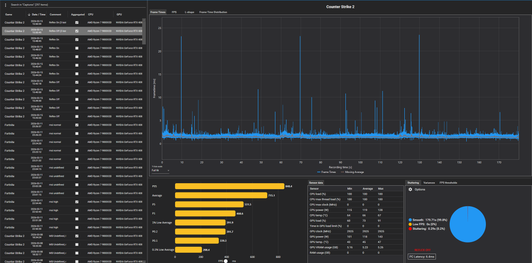Check Aggregated for the 15:46:52 capture
Image resolution: width=532 pixels, height=263 pixels.
pyautogui.click(x=77, y=57)
